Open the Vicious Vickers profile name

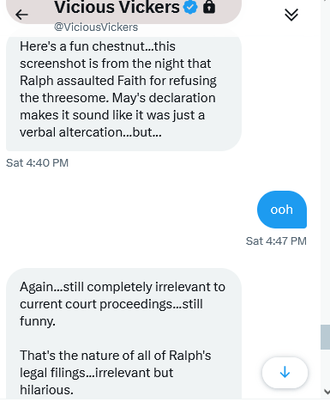tap(117, 7)
